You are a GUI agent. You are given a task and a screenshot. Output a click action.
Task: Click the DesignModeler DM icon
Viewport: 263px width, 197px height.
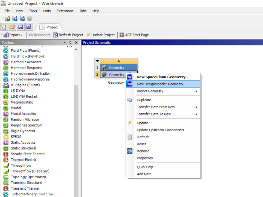click(130, 84)
